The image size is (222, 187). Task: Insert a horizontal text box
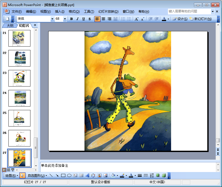click(75, 175)
